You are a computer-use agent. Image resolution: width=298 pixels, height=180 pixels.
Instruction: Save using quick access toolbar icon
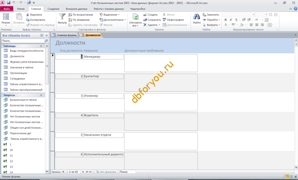[x=9, y=3]
